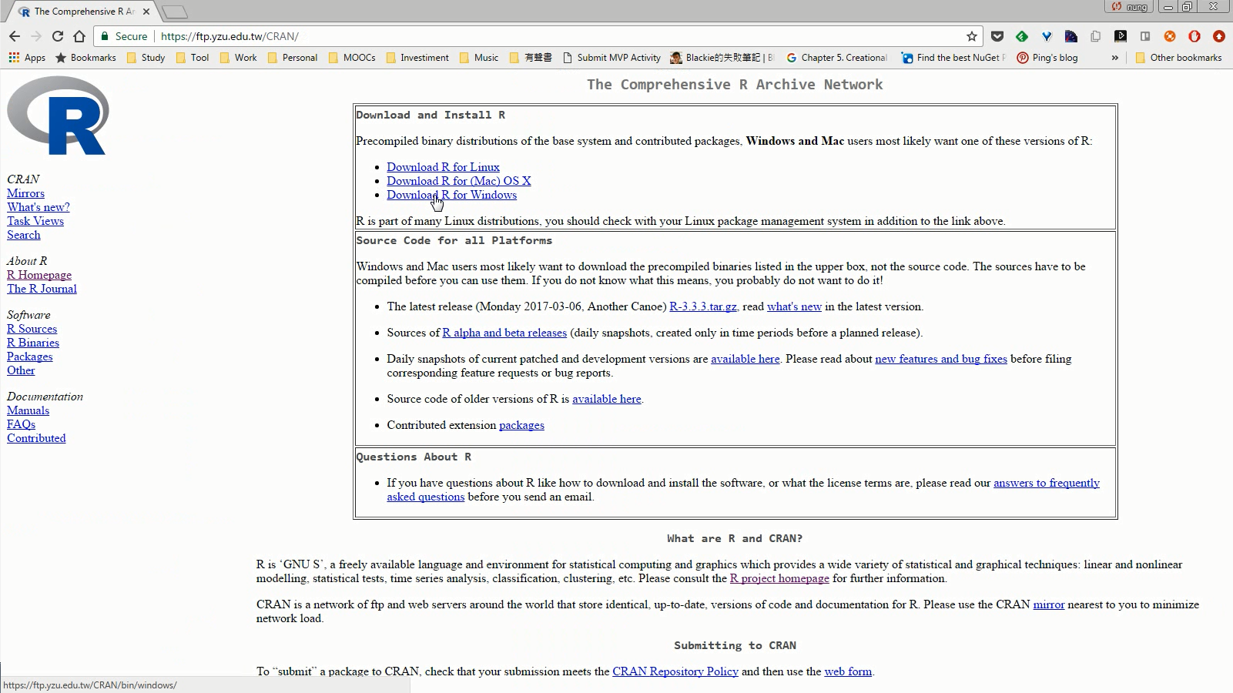Open Find the best NuGet bookmark

(x=953, y=58)
